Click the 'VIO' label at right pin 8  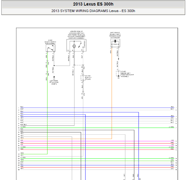tap(172, 140)
